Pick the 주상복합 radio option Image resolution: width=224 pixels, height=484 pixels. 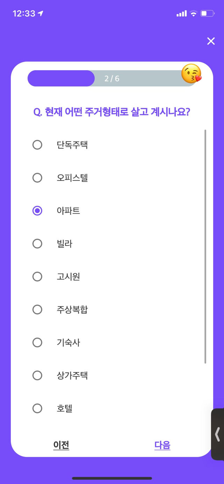coord(37,310)
